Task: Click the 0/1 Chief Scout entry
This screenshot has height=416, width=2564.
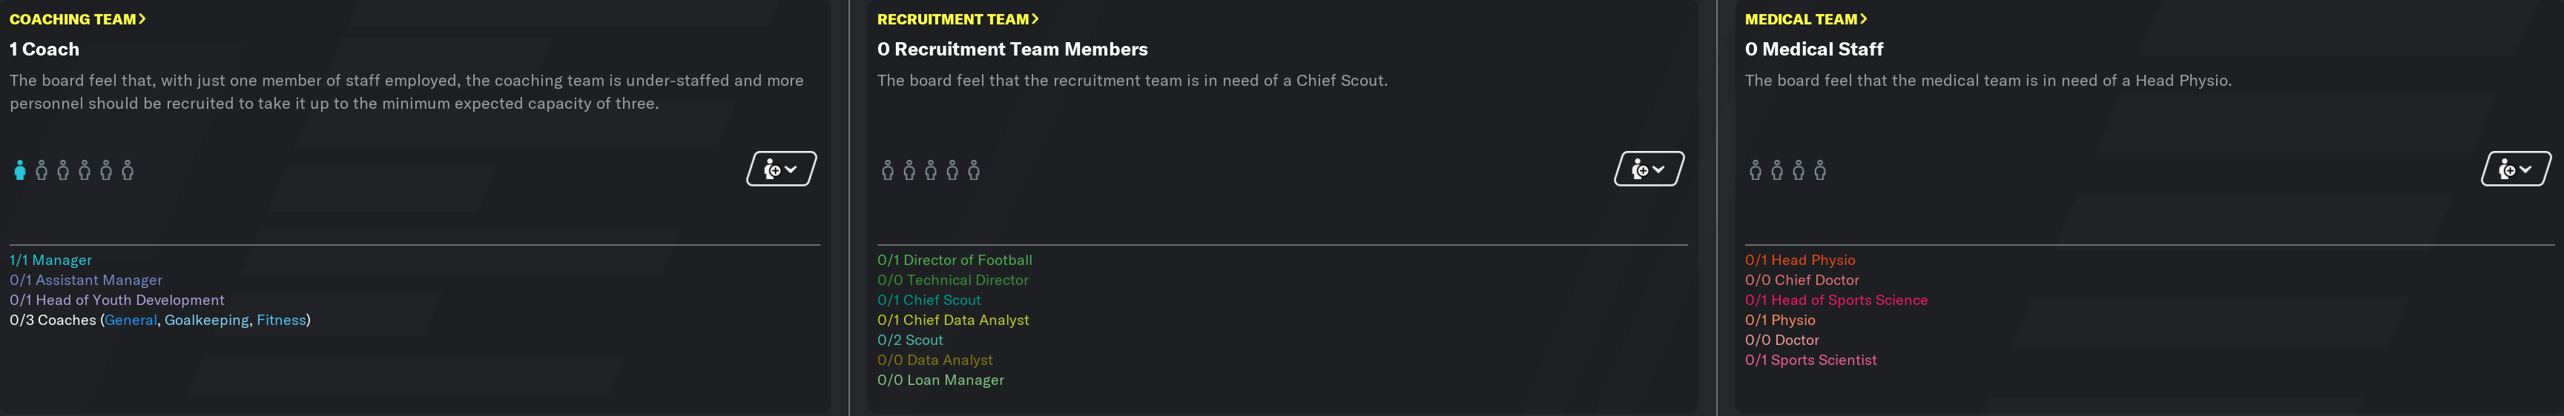Action: point(929,300)
